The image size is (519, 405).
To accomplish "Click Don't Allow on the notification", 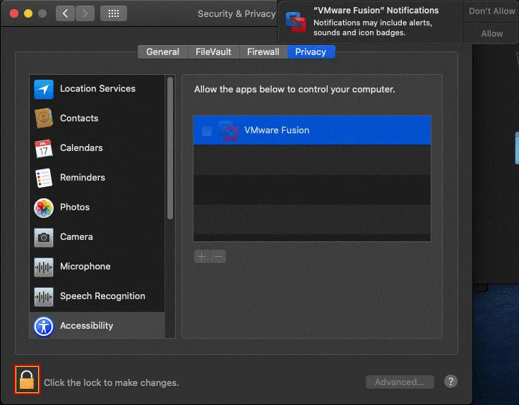I will pyautogui.click(x=491, y=11).
